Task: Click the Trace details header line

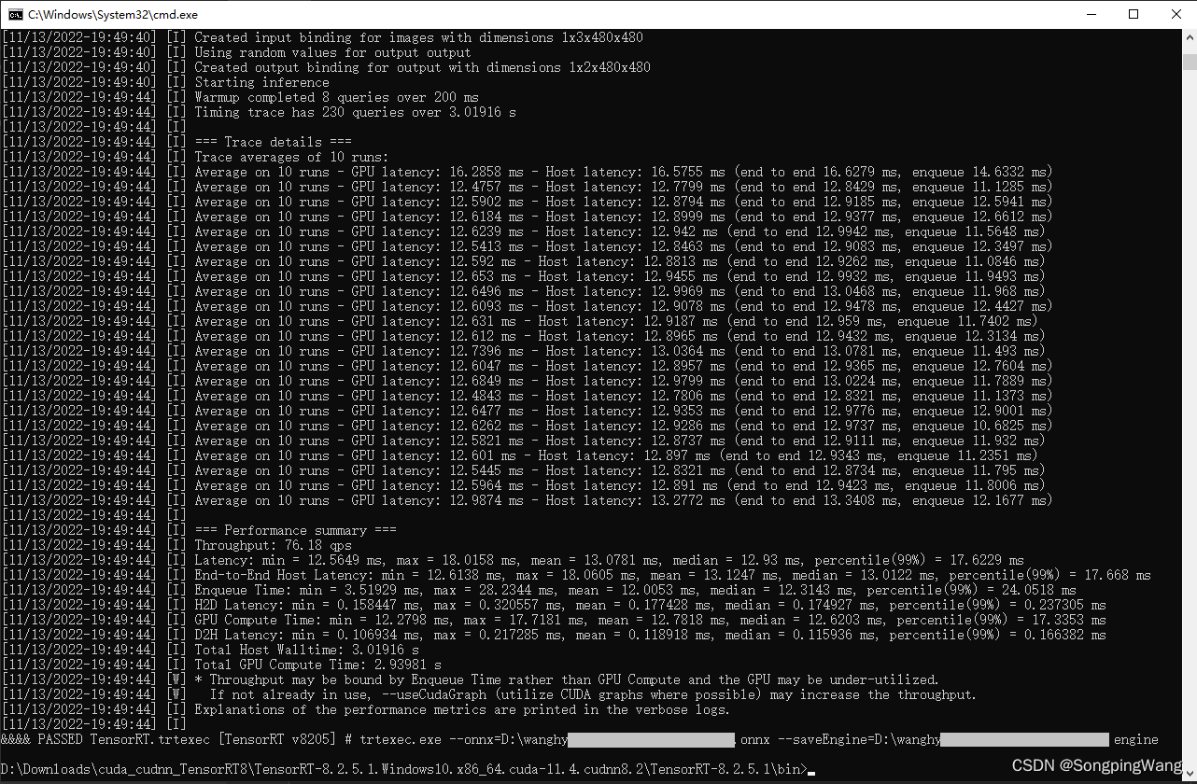Action: [271, 141]
